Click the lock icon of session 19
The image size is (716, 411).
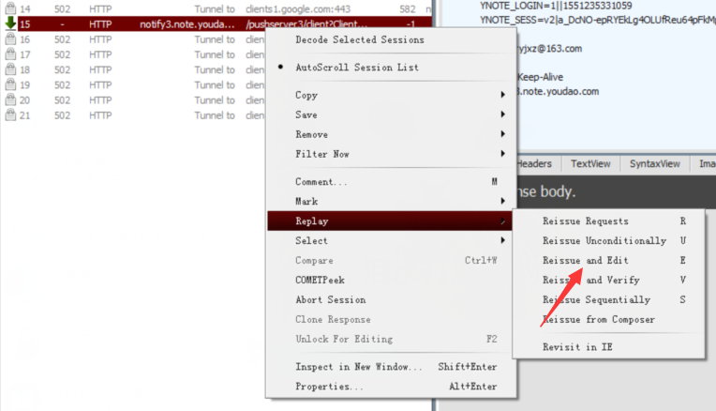(10, 84)
